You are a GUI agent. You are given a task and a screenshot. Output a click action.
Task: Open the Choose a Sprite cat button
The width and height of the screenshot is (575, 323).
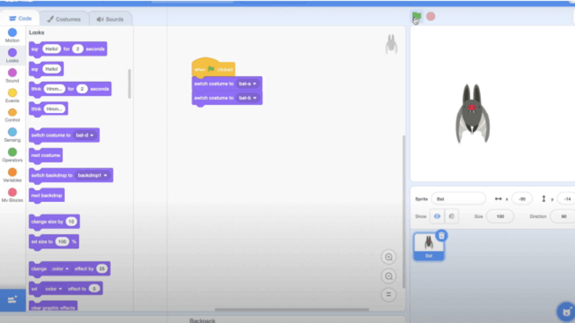click(x=566, y=311)
